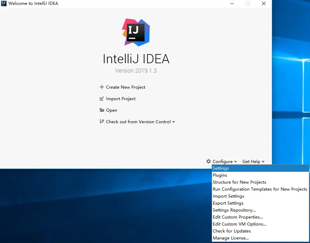Click the folder icon beside Open
Viewport: 310px width, 243px height.
click(x=102, y=110)
